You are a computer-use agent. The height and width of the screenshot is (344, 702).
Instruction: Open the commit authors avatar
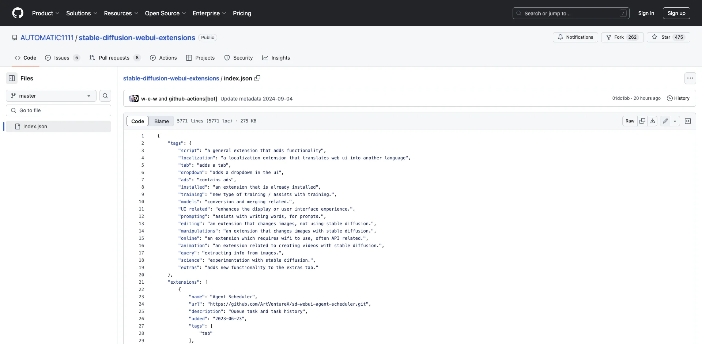[x=133, y=99]
